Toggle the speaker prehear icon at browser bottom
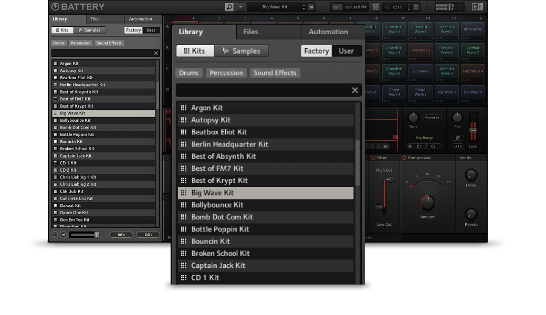Viewport: 546px width, 315px height. tap(64, 235)
